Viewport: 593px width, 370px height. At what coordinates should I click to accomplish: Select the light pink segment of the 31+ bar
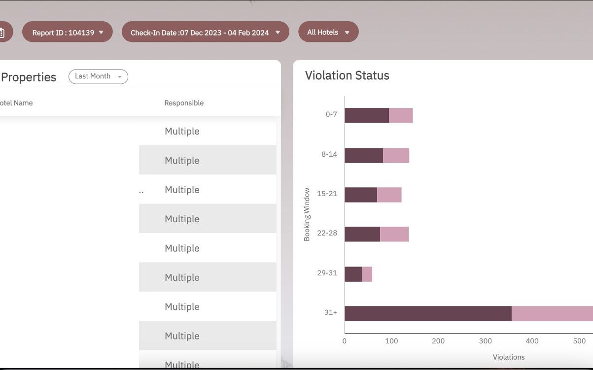point(552,313)
